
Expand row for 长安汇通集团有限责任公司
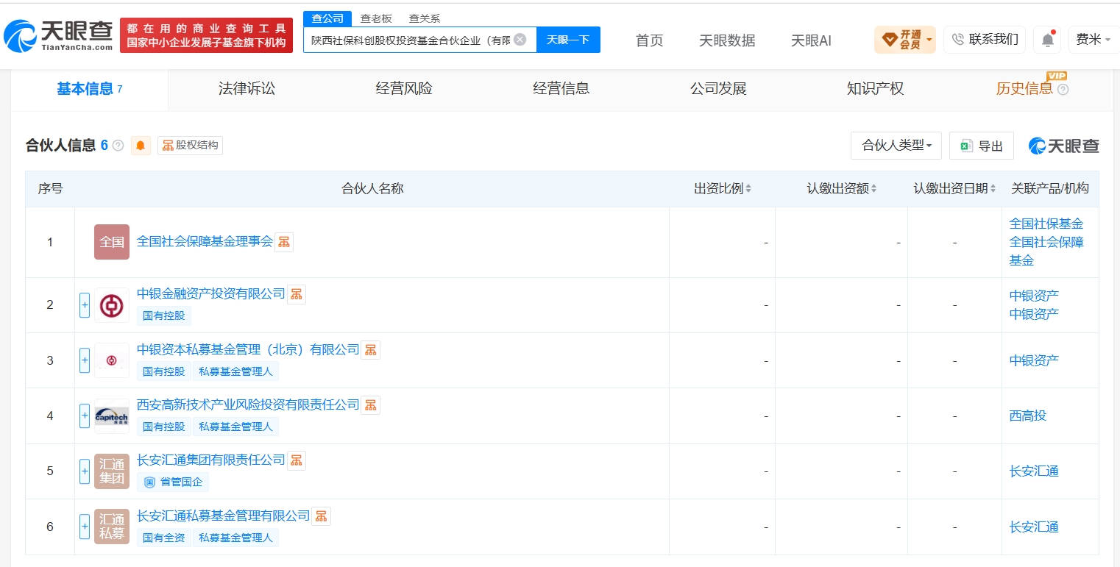85,471
